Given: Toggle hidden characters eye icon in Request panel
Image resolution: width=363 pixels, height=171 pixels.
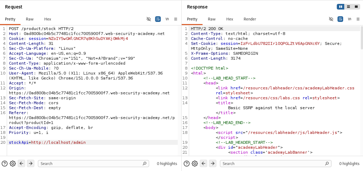Looking at the screenshot, I should click(149, 19).
